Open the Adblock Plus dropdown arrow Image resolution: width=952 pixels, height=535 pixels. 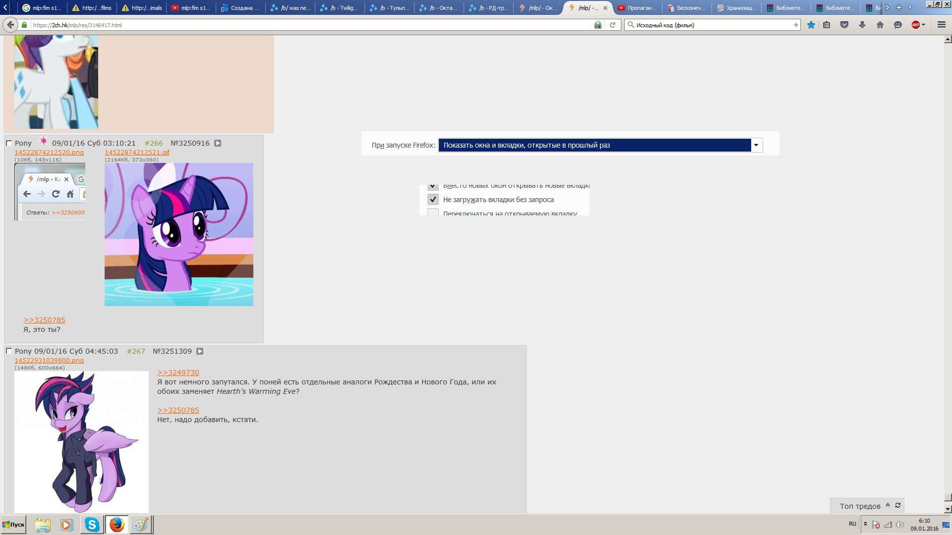tap(923, 25)
